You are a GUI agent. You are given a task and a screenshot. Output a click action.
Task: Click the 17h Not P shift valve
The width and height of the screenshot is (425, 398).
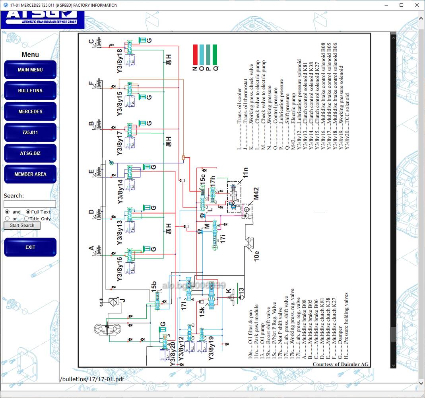click(213, 195)
